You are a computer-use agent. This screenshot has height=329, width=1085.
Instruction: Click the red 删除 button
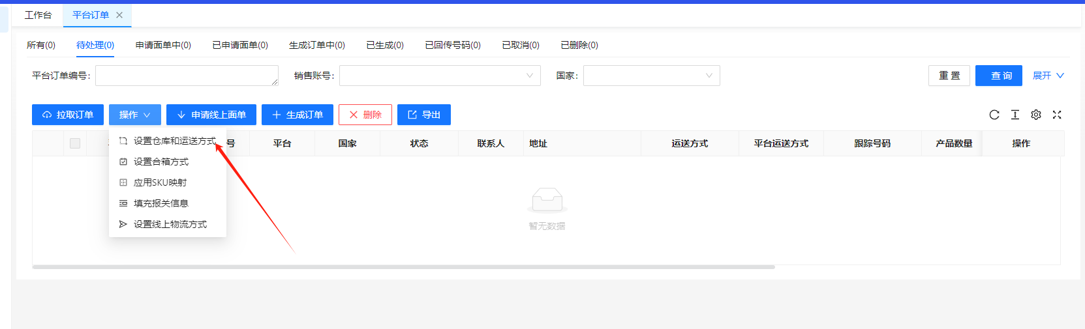365,115
